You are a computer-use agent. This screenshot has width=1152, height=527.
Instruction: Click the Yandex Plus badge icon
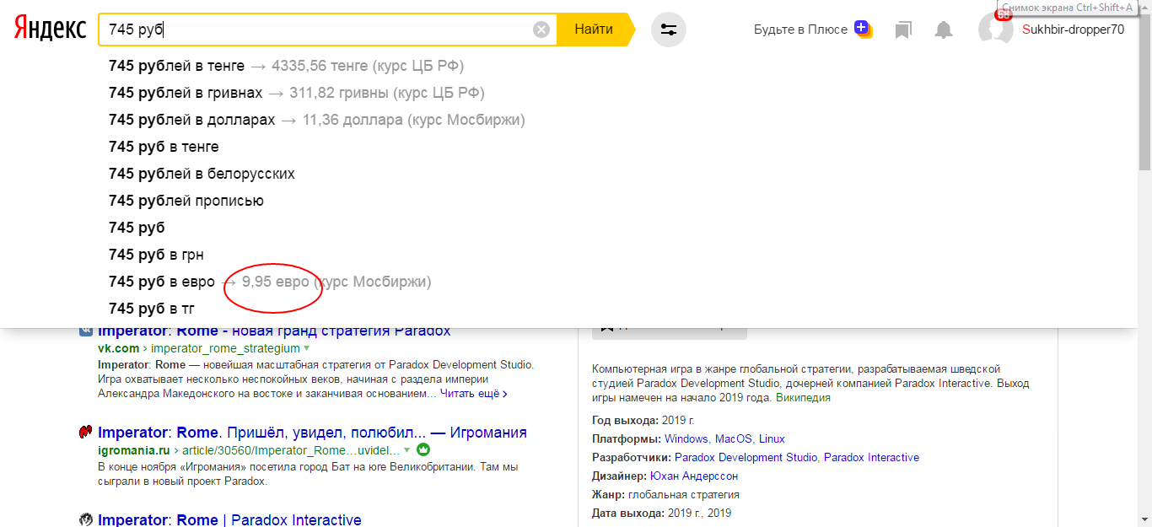point(862,29)
